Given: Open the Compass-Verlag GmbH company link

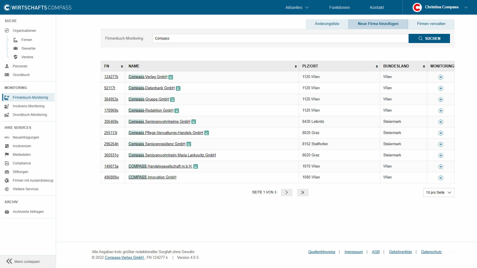Looking at the screenshot, I should pyautogui.click(x=148, y=77).
